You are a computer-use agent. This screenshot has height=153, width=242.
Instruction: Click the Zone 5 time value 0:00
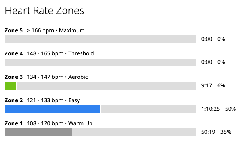(x=206, y=39)
